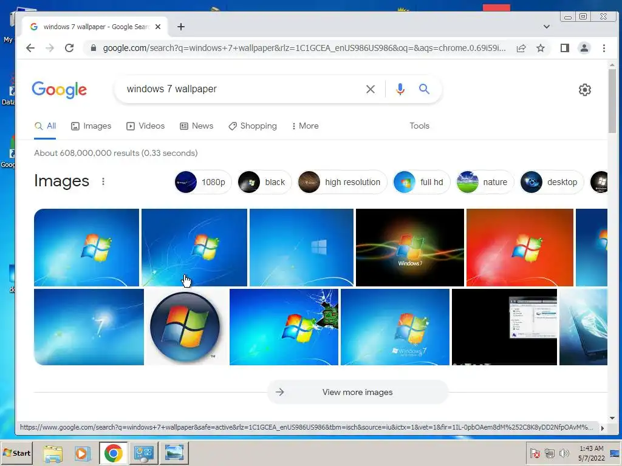
Task: Open File Explorer from taskbar
Action: [x=53, y=453]
